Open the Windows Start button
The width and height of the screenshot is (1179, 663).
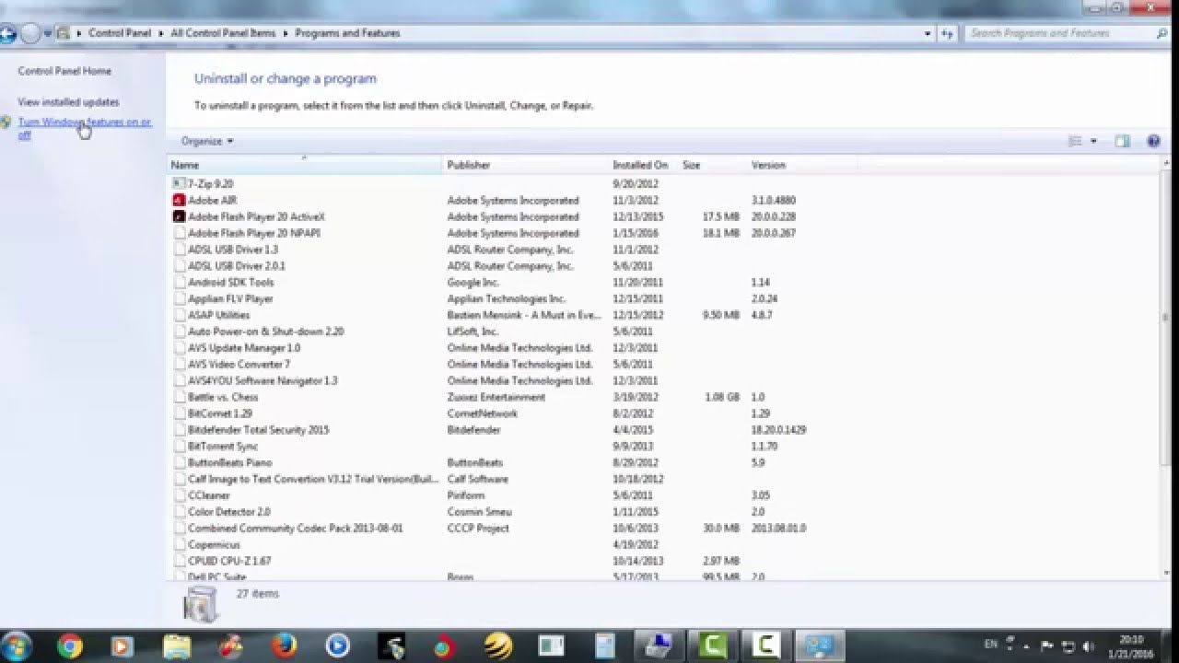[x=16, y=646]
